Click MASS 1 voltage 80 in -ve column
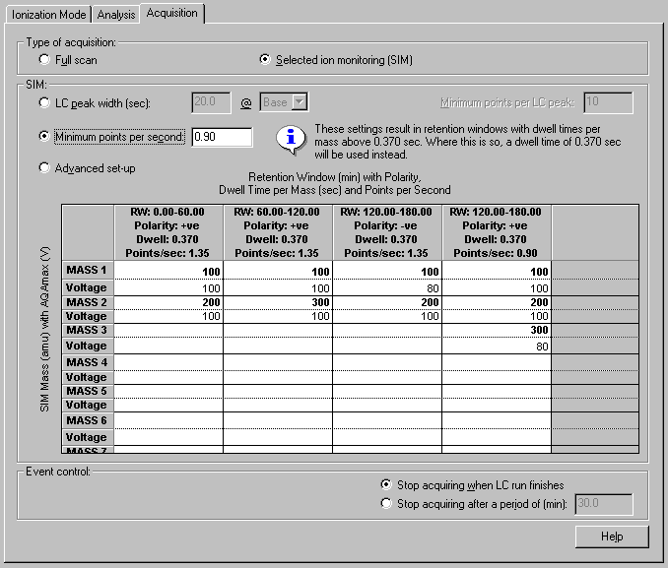 tap(387, 288)
